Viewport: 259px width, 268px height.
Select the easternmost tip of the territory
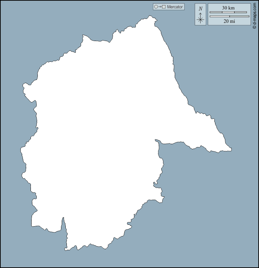coord(231,149)
